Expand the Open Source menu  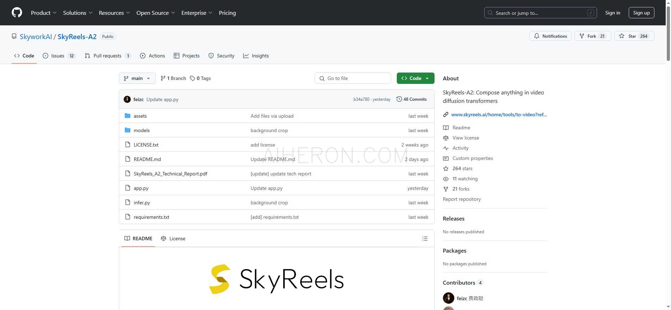(x=155, y=13)
